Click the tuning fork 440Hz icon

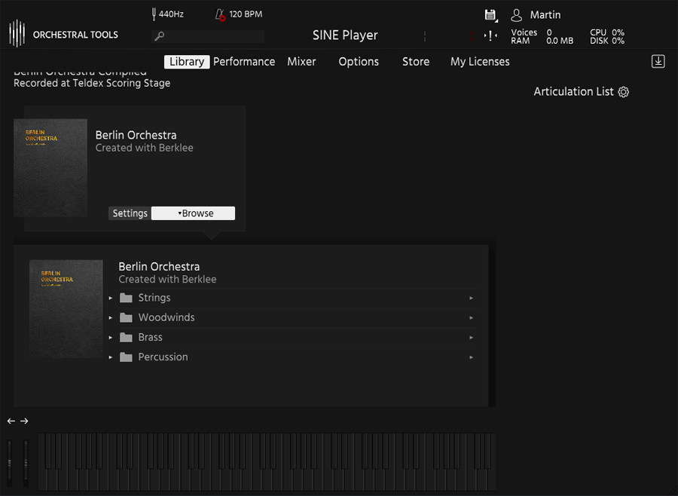(154, 14)
